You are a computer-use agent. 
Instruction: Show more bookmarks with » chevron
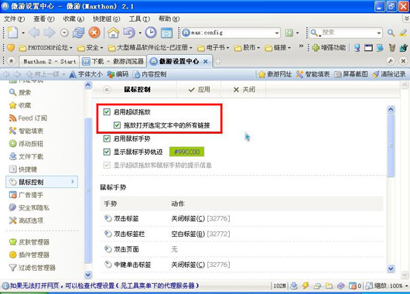coord(301,46)
